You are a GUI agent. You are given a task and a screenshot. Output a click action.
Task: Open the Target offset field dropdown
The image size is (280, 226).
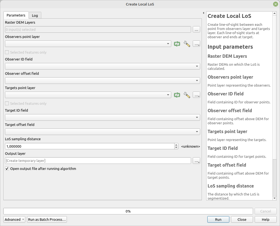[x=197, y=131]
